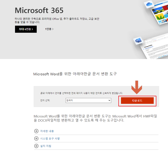This screenshot has height=151, width=168.
Task: Click the Microsoft 365 heading
Action: tap(39, 10)
